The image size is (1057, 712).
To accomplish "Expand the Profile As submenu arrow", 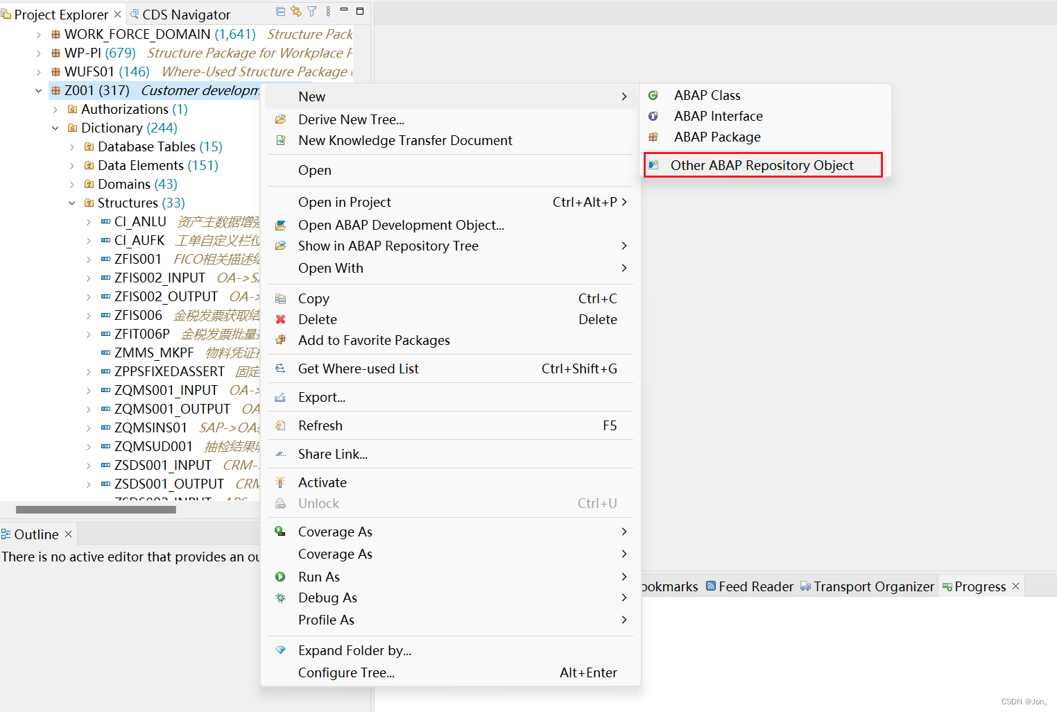I will [624, 620].
